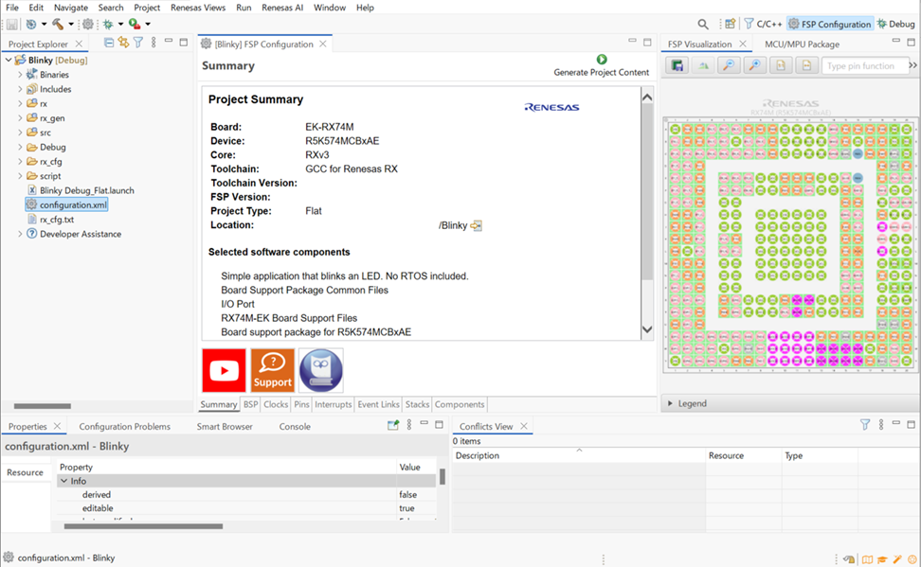The image size is (921, 567).
Task: Select Blinky Debug_Flat.launch file
Action: point(87,190)
